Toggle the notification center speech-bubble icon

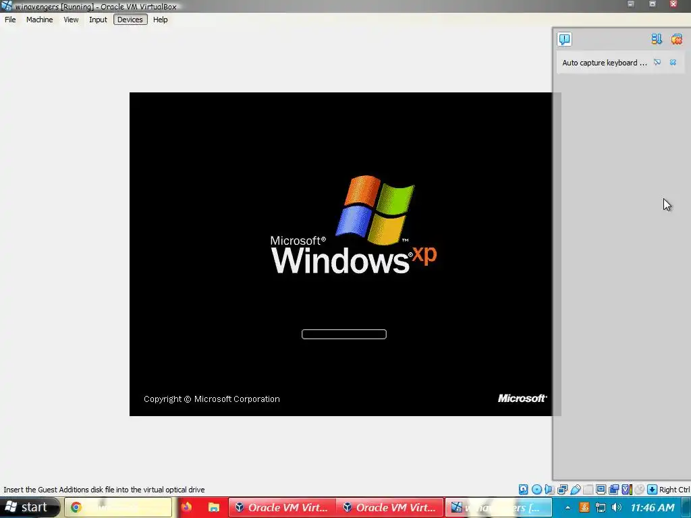pos(564,39)
